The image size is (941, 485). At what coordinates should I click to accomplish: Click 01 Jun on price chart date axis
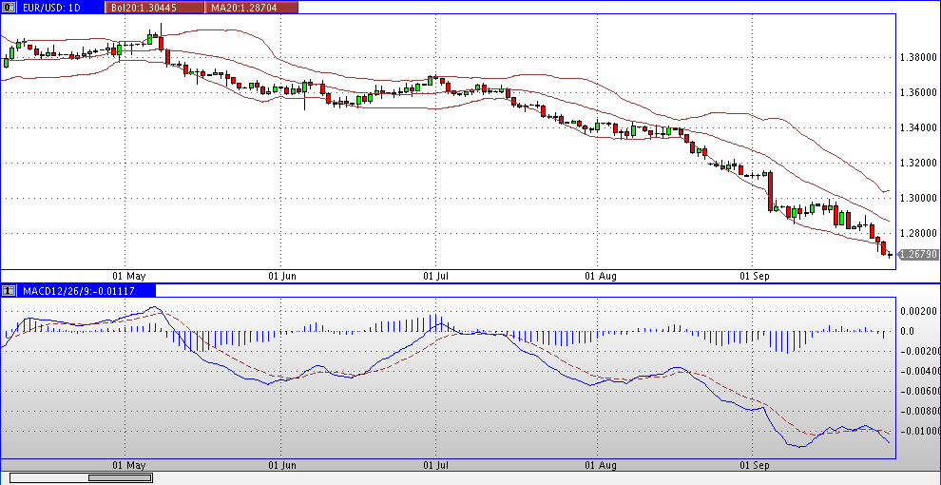click(x=280, y=277)
